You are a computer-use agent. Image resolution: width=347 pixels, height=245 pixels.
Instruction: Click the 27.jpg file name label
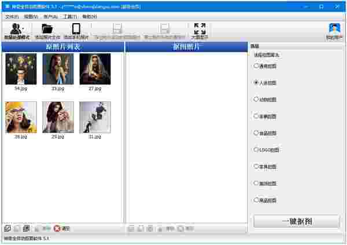click(95, 89)
